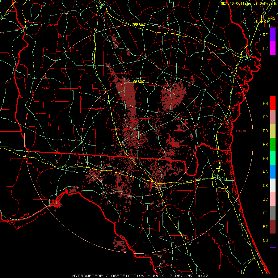Click the WS legend label

click(265, 172)
